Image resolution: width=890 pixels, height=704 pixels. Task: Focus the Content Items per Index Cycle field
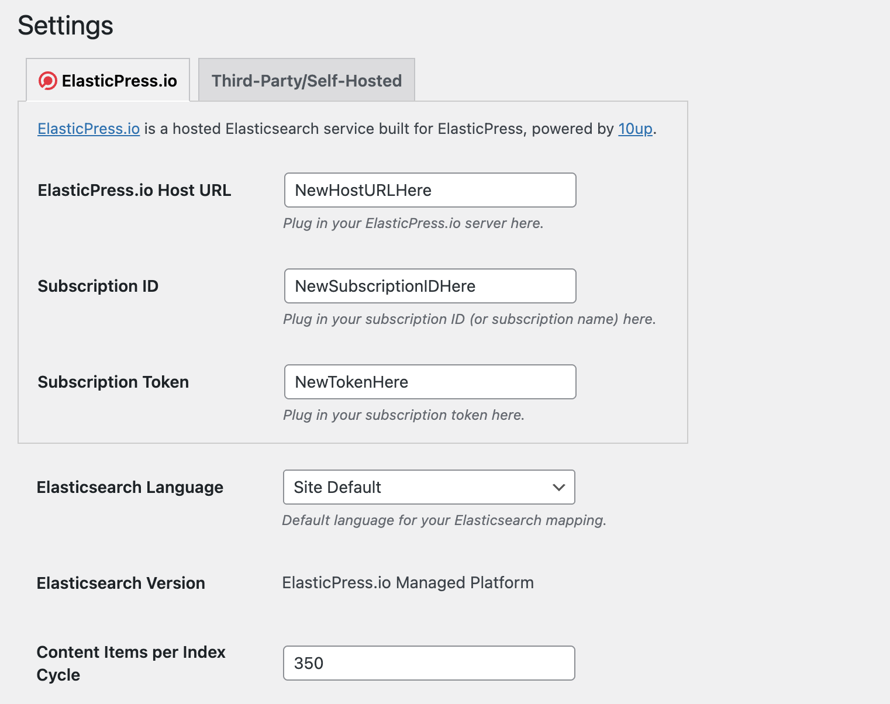pos(429,663)
